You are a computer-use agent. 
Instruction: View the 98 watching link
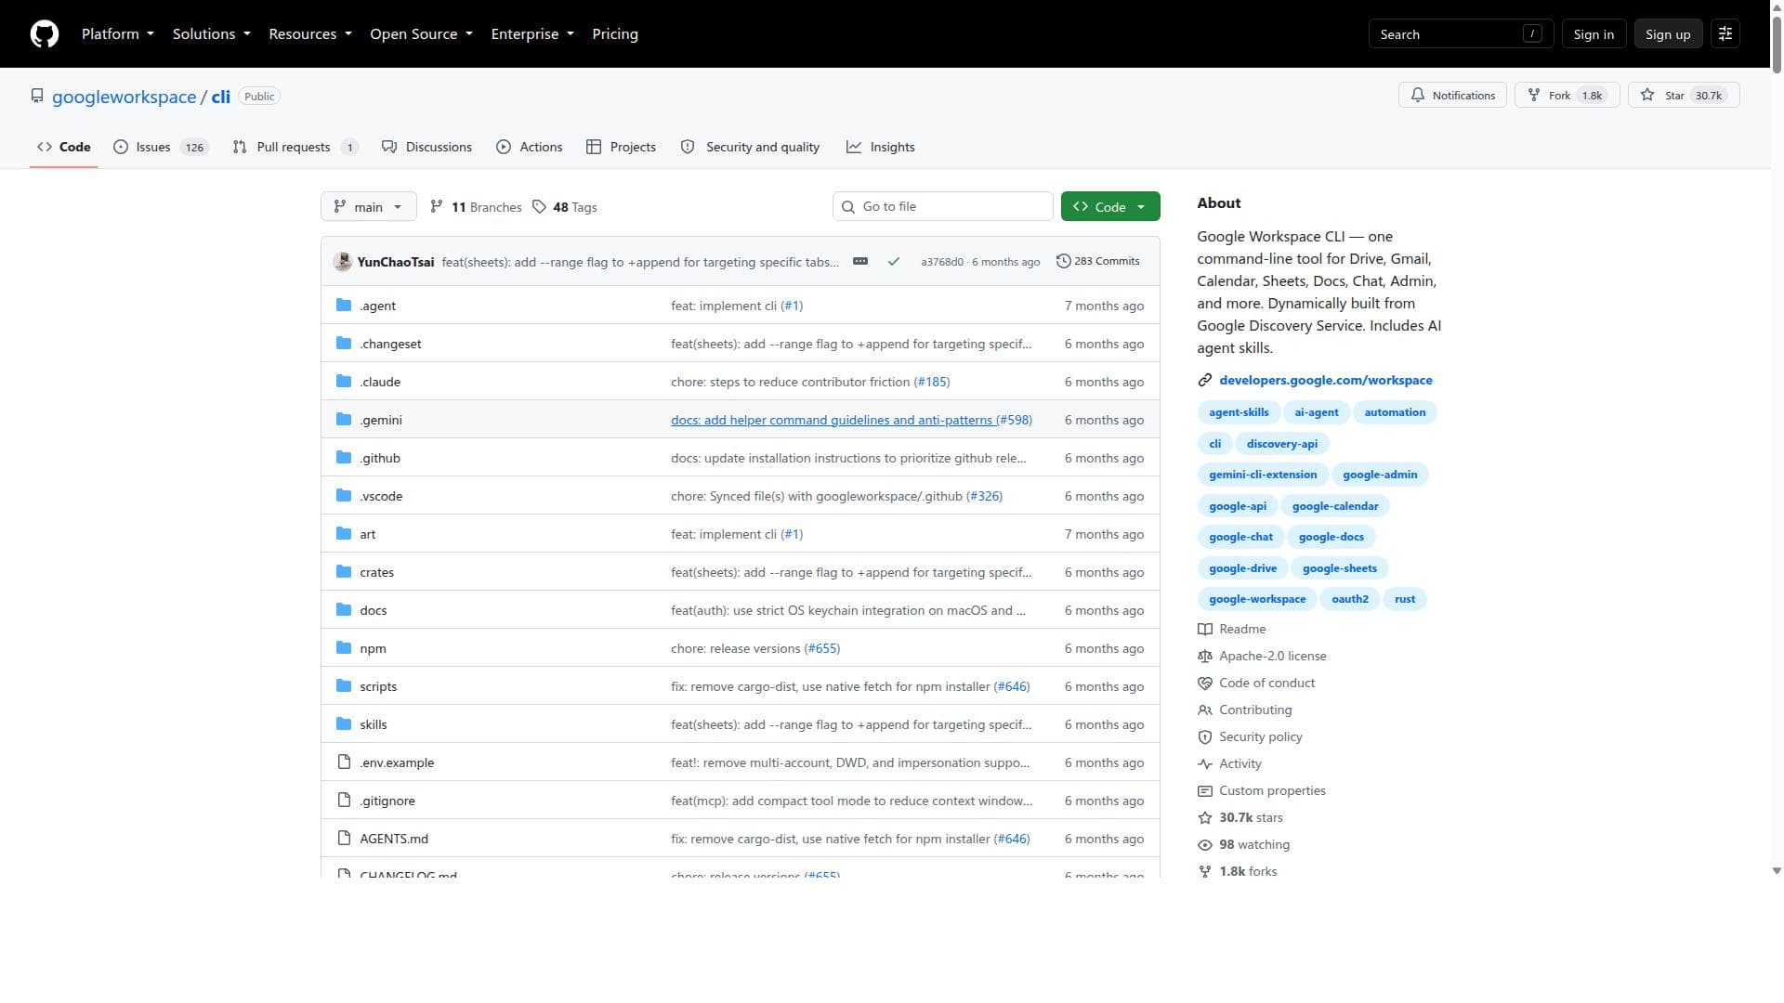coord(1244,845)
